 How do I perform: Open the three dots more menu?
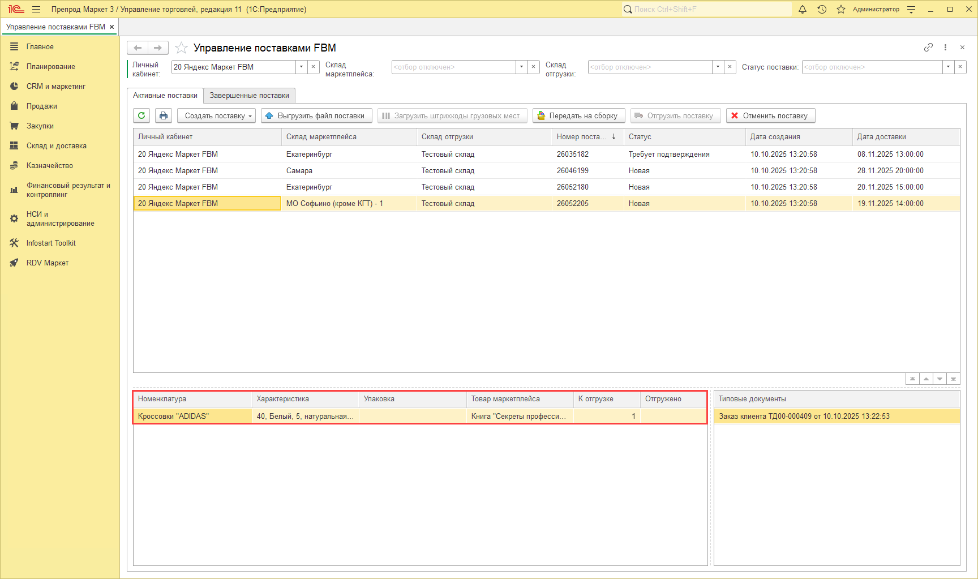[x=945, y=48]
